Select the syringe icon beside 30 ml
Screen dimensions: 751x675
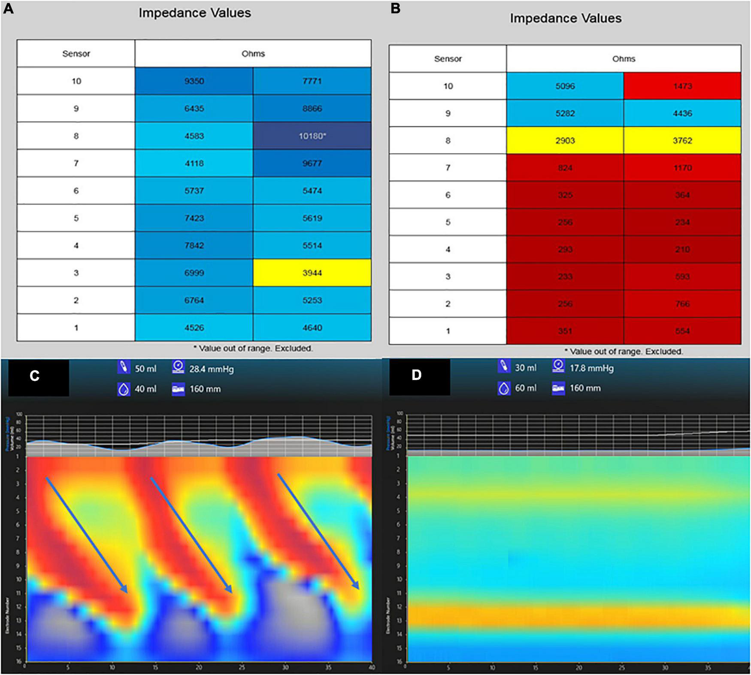[503, 367]
